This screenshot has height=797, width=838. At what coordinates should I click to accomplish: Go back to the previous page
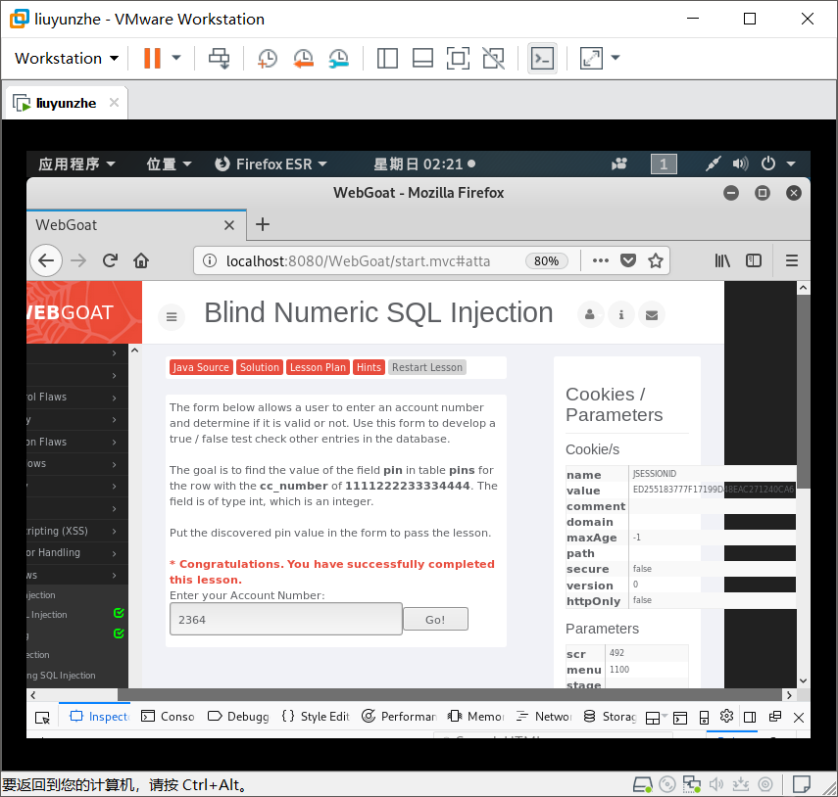tap(46, 260)
